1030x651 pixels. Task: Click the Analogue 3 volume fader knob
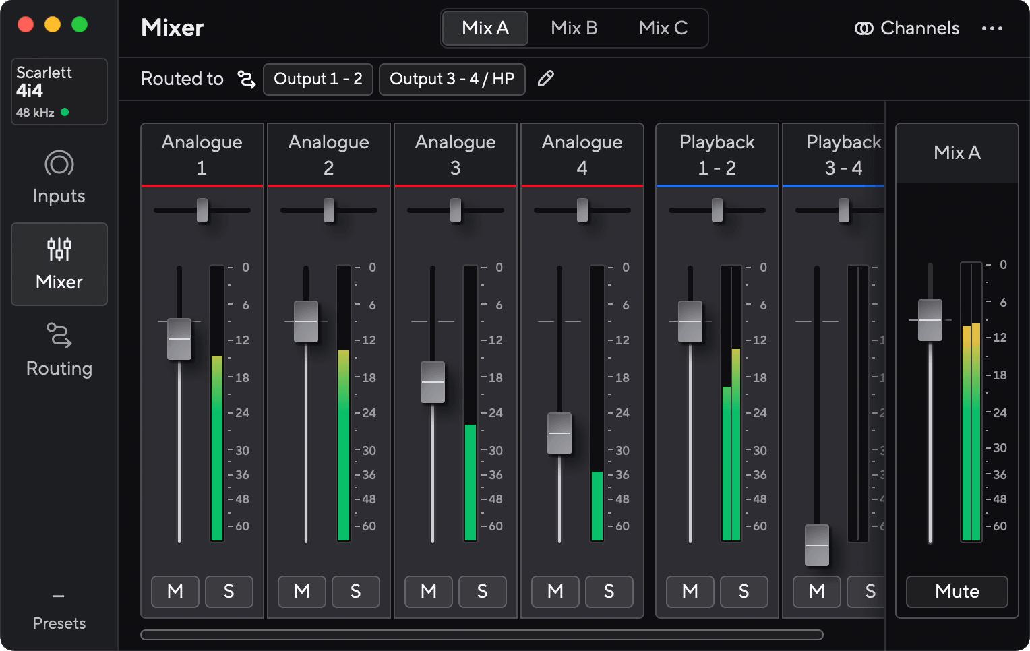pos(433,382)
